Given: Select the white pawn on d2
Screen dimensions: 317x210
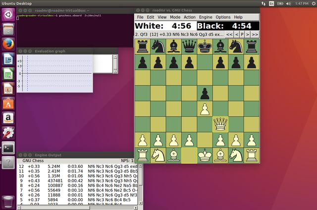Looking at the screenshot, I should [x=189, y=140].
